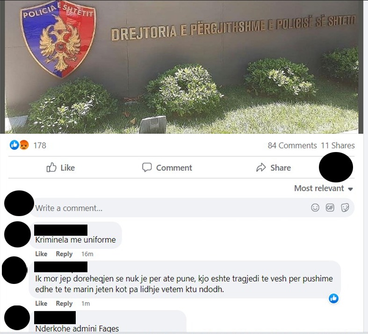This screenshot has width=368, height=334.
Task: Open the emoji picker in the comment box
Action: tap(315, 208)
